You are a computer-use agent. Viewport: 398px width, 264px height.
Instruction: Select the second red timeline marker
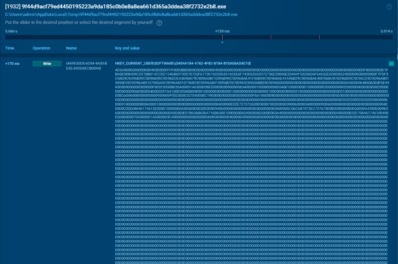(x=271, y=37)
